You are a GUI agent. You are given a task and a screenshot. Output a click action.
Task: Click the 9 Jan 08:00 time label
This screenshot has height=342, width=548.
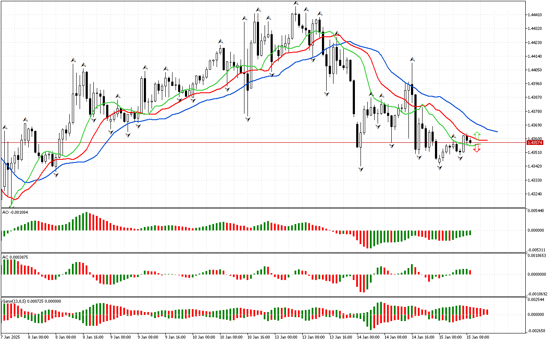point(148,337)
